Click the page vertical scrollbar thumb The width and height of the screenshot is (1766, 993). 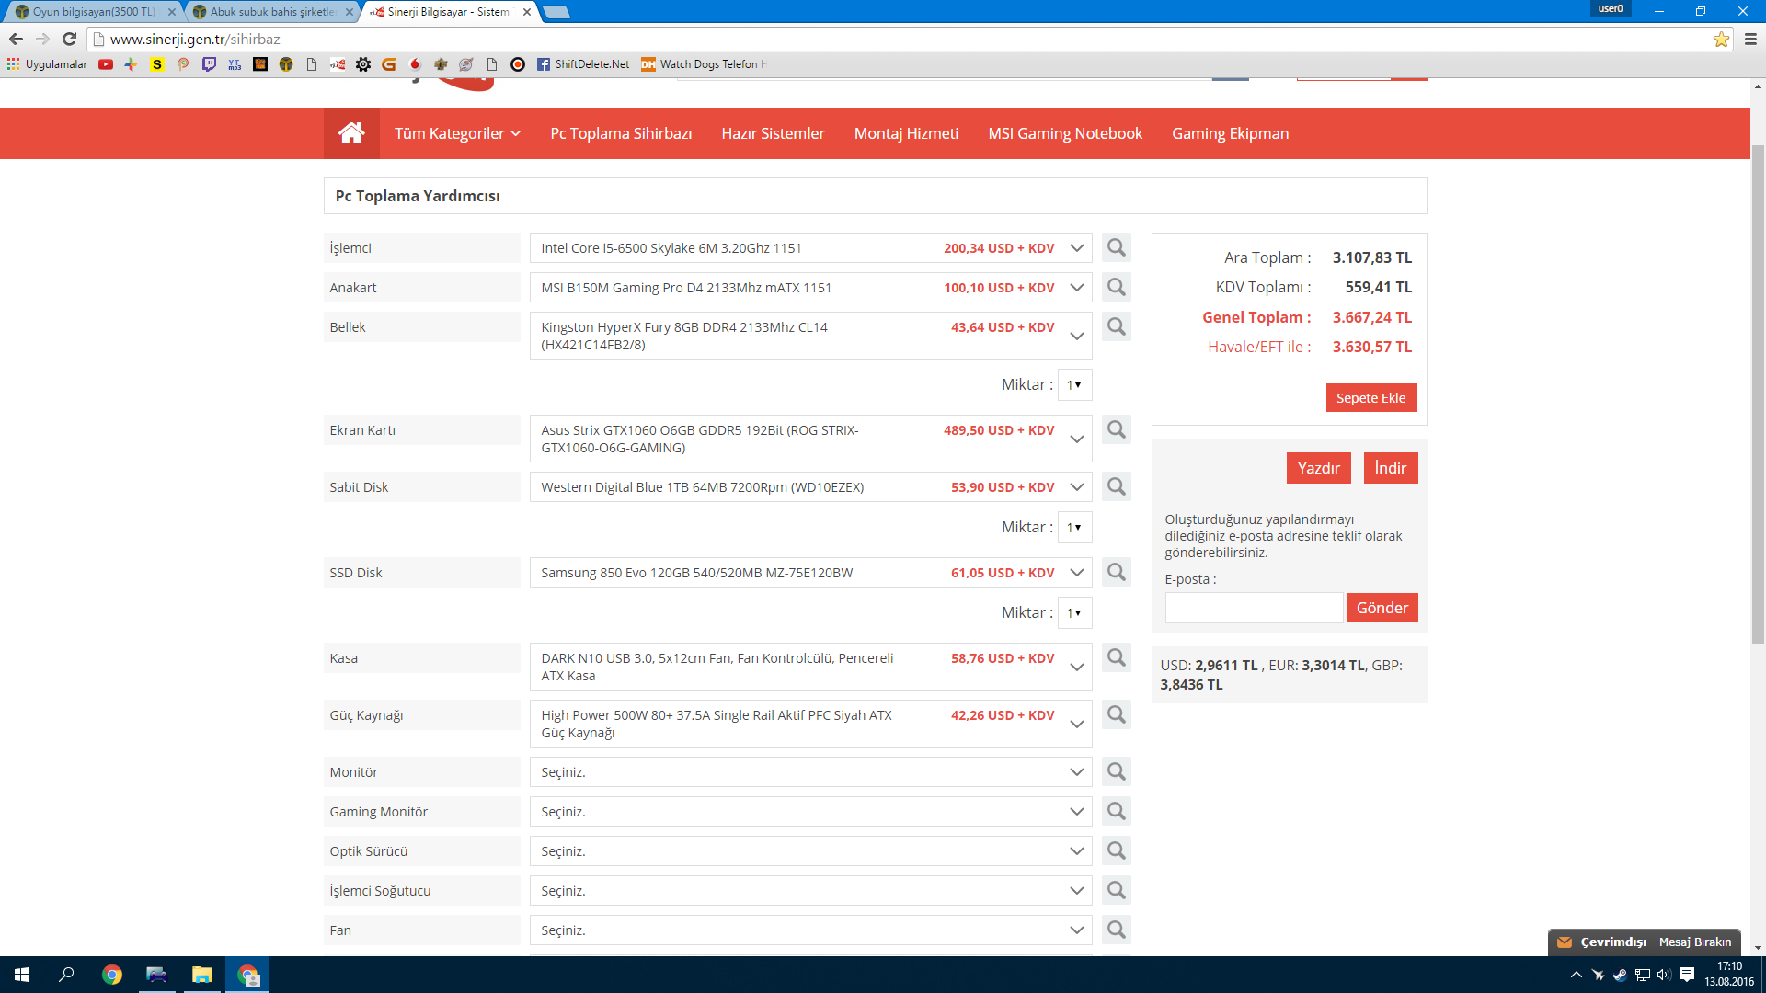1758,394
